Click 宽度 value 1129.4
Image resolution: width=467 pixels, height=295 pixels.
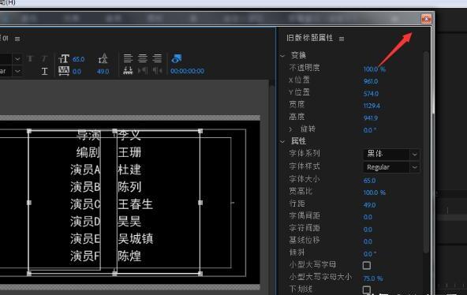372,106
